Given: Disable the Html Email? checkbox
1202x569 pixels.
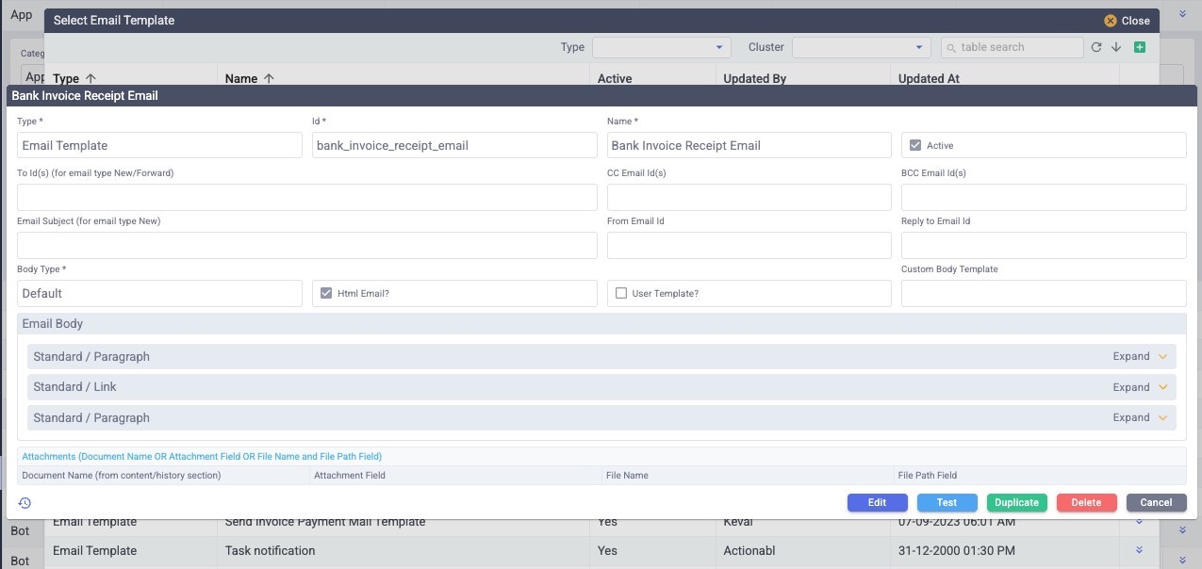Looking at the screenshot, I should pyautogui.click(x=326, y=293).
